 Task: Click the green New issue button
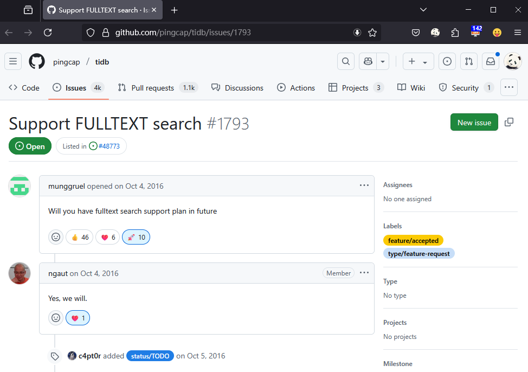[474, 123]
